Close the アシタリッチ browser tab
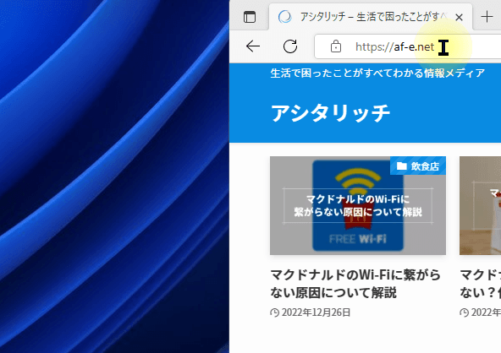Screen dimensions: 501x353 click(459, 17)
